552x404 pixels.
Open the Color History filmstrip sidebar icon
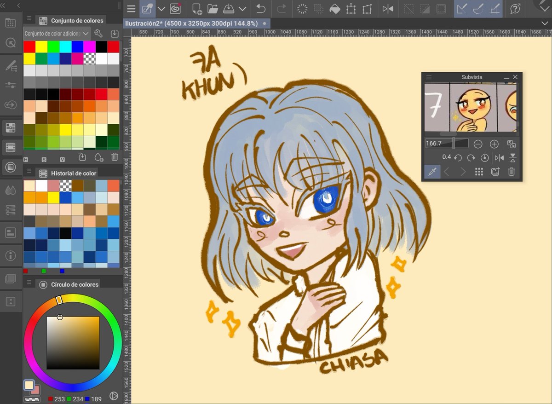pos(10,147)
